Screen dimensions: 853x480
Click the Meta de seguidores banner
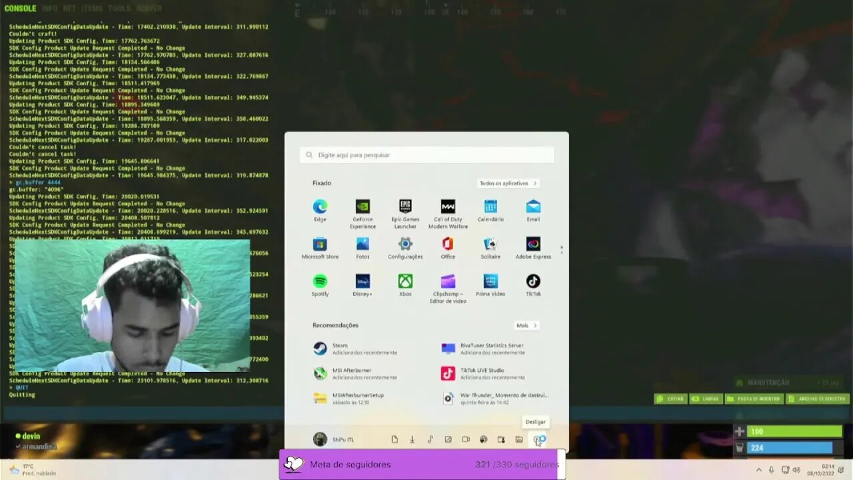[422, 465]
